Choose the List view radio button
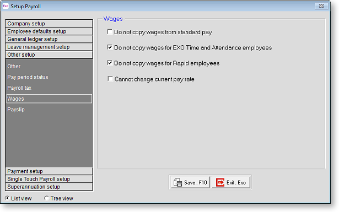Viewport: 339px width, 212px height. 7,198
